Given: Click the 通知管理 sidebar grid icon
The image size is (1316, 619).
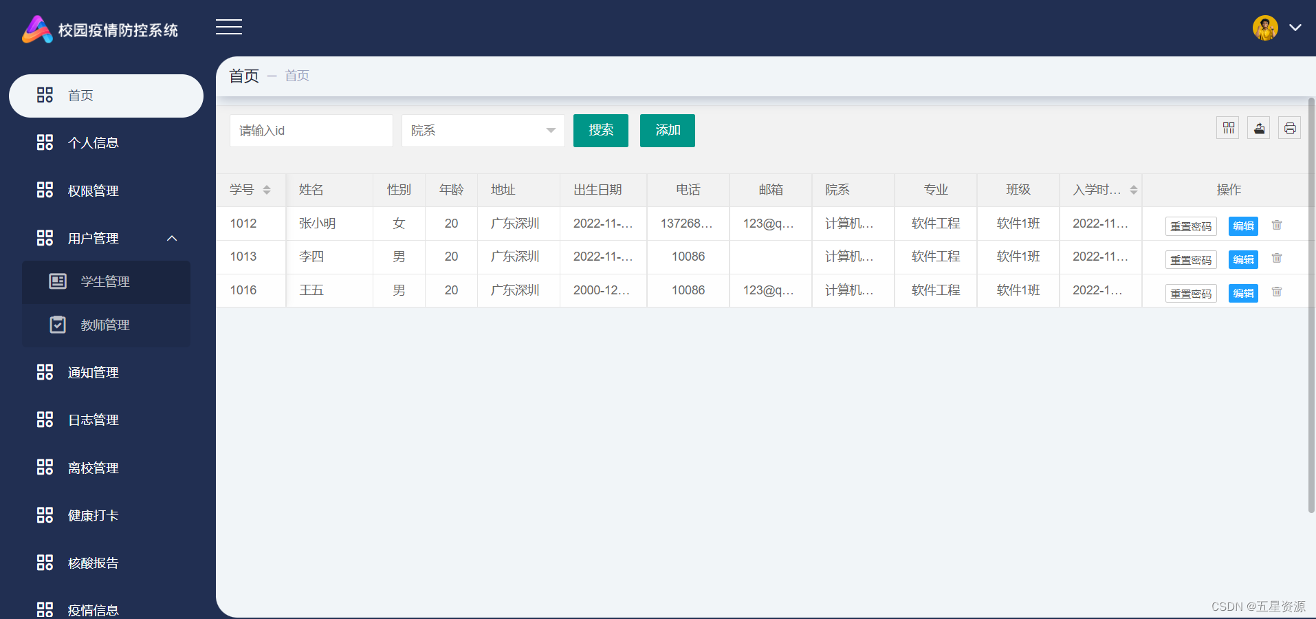Looking at the screenshot, I should [45, 372].
